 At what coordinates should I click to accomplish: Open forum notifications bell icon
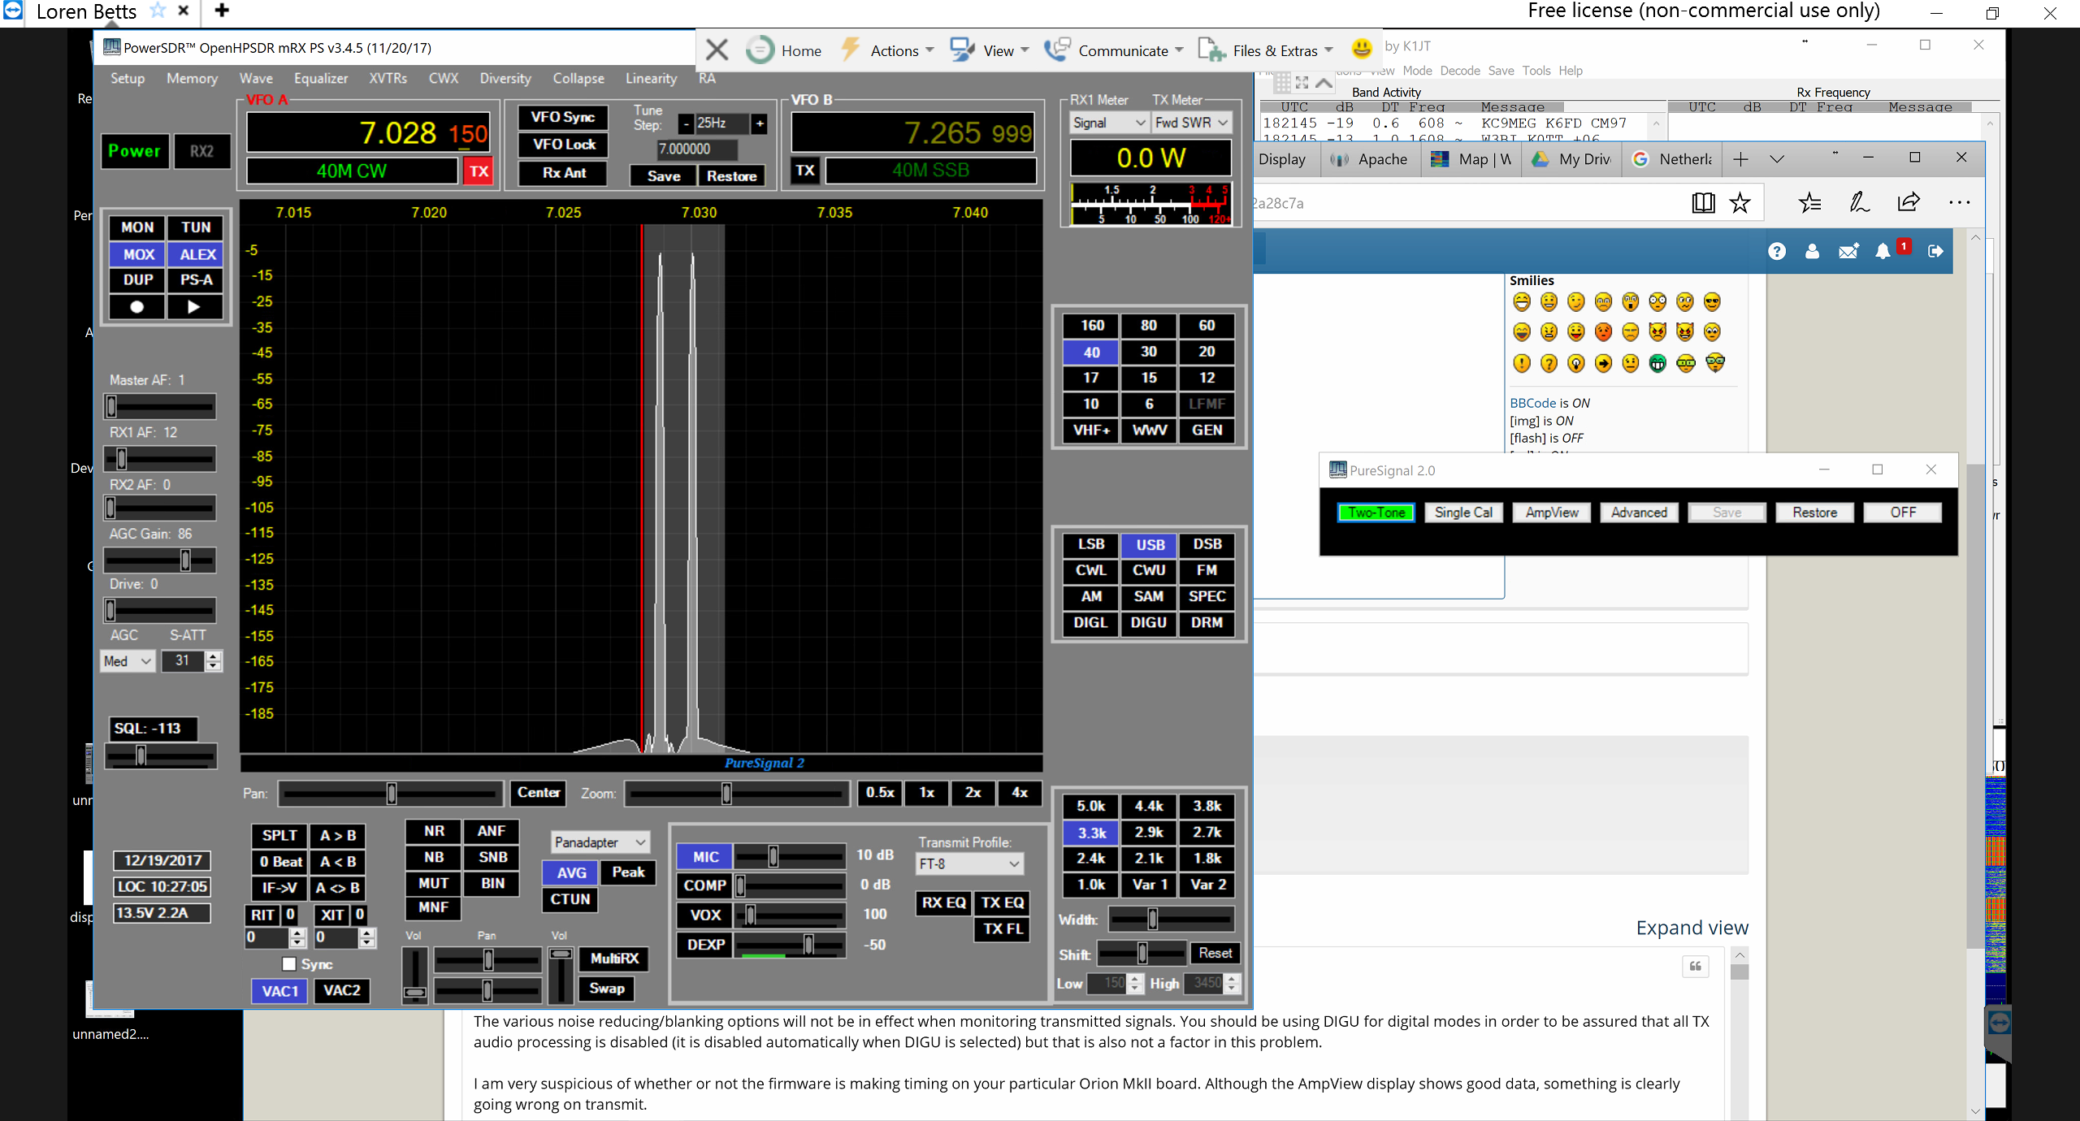[x=1883, y=251]
